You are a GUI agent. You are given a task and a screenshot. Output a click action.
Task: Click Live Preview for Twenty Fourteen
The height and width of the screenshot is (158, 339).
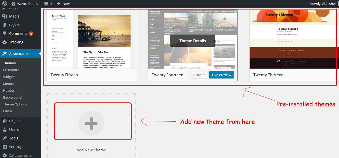click(x=221, y=75)
